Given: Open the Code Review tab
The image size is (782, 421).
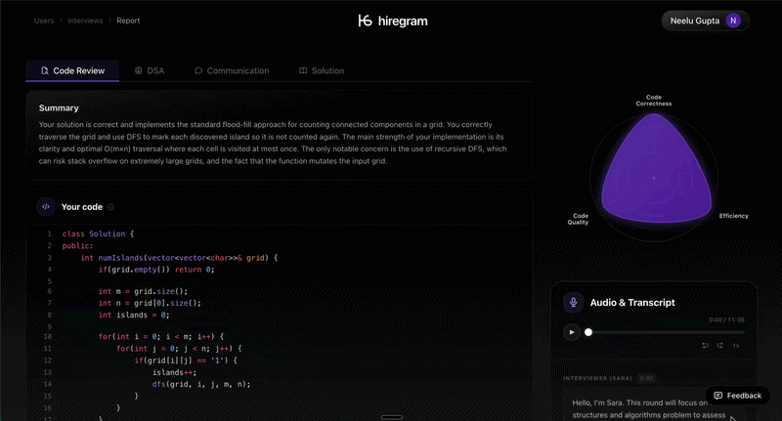Looking at the screenshot, I should pos(72,70).
